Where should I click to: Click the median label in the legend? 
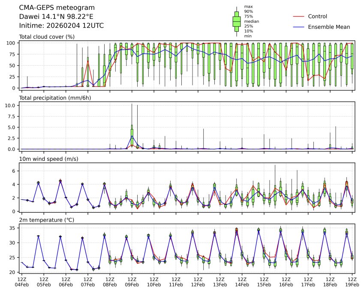pyautogui.click(x=251, y=21)
